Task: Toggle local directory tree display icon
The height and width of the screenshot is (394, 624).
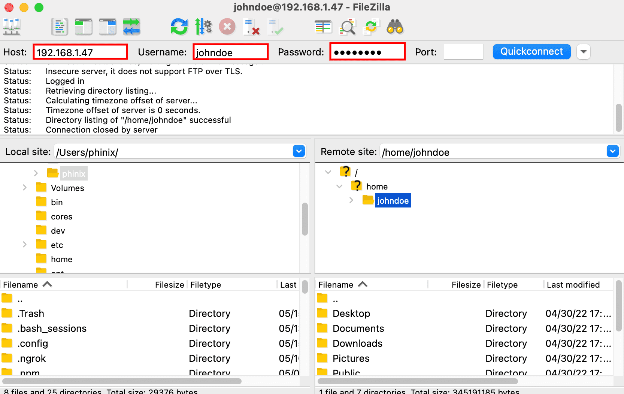Action: pos(84,27)
